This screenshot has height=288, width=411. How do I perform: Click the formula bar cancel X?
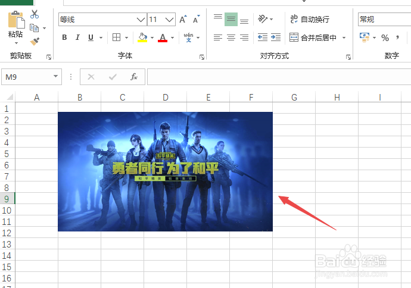pos(91,77)
